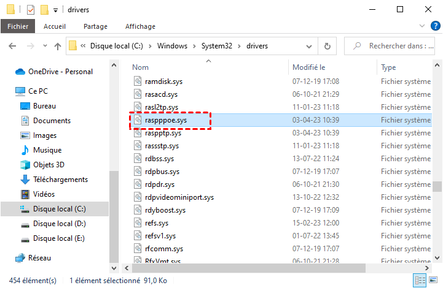Click the search box Rechercher dans
Image resolution: width=443 pixels, height=288 pixels.
coord(390,46)
